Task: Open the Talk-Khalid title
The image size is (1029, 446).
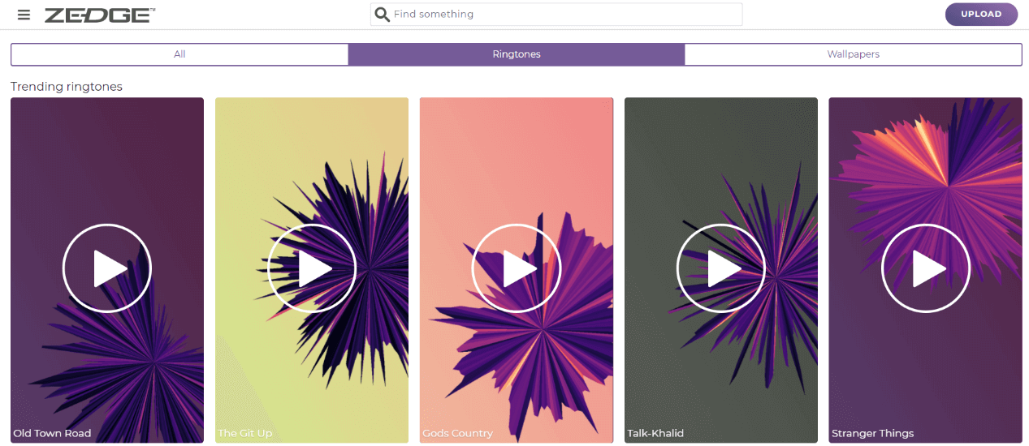Action: point(655,433)
